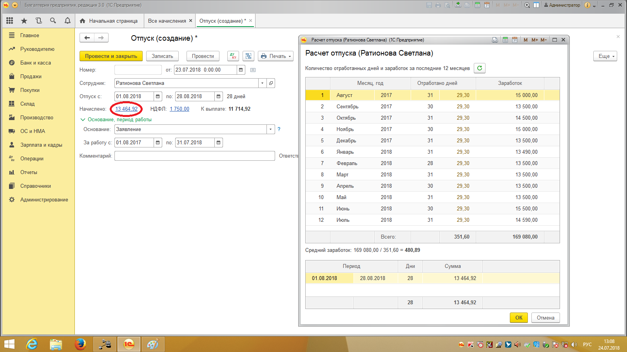Open the sections grid menu icon
The image size is (627, 352).
coord(10,21)
